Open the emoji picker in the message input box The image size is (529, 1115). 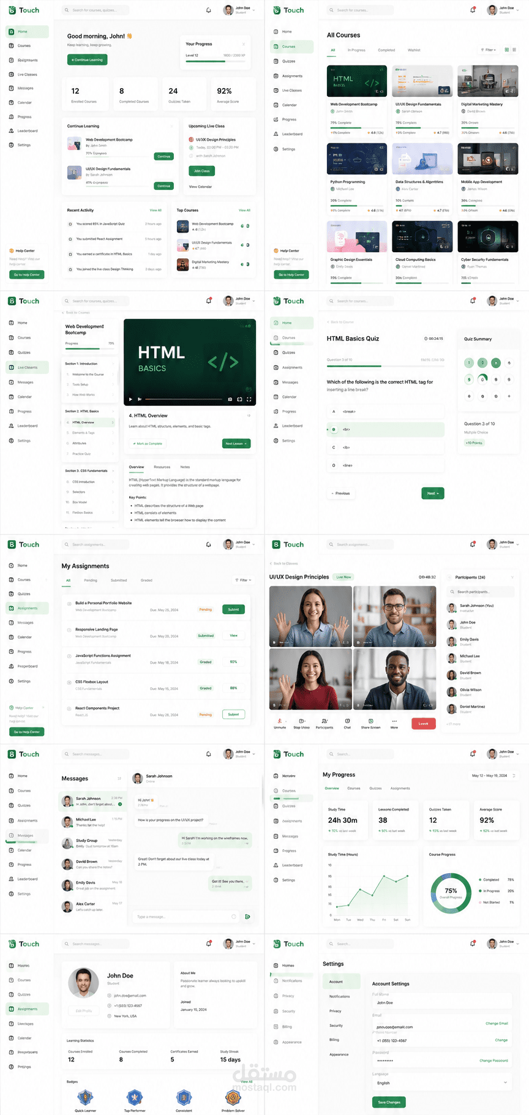point(234,917)
